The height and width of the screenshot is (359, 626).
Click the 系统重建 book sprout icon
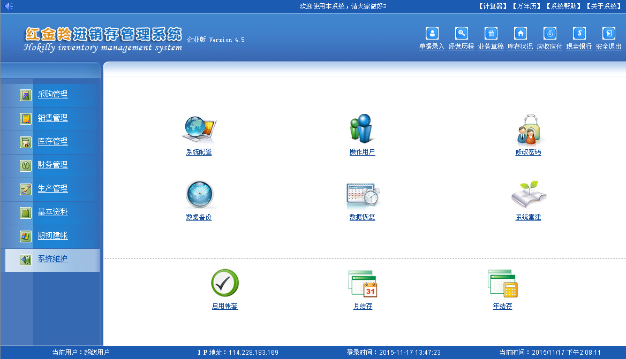coord(528,195)
